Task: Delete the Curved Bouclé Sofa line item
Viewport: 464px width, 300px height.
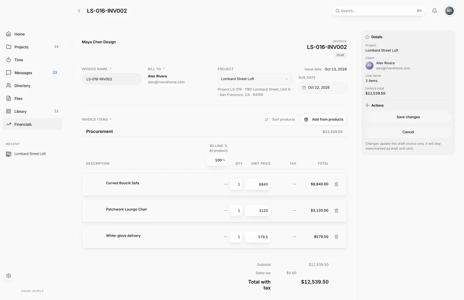Action: [336, 184]
